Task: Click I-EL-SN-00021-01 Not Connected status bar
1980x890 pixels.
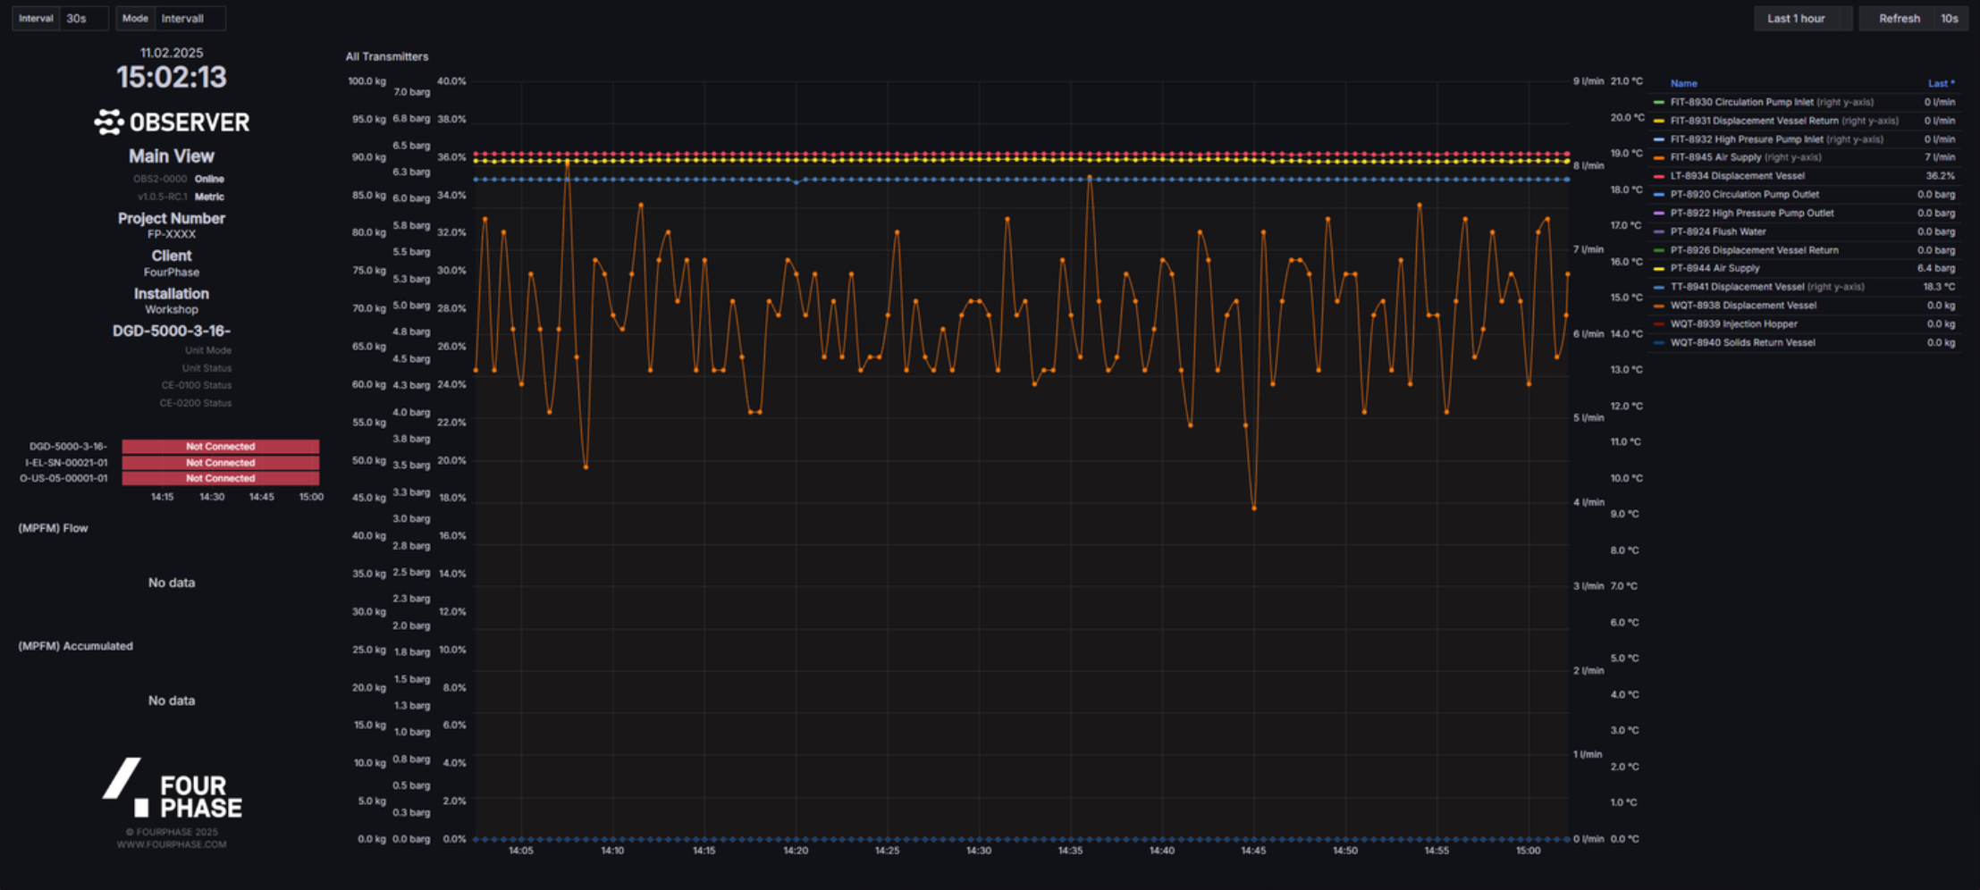Action: coord(221,463)
